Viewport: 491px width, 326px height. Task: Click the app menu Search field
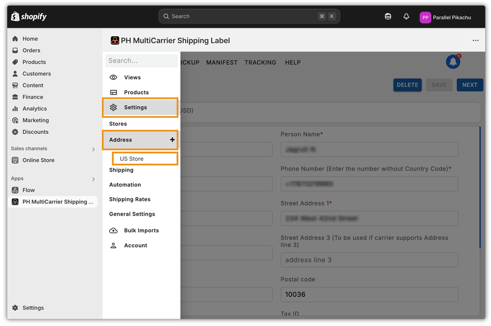pos(141,61)
